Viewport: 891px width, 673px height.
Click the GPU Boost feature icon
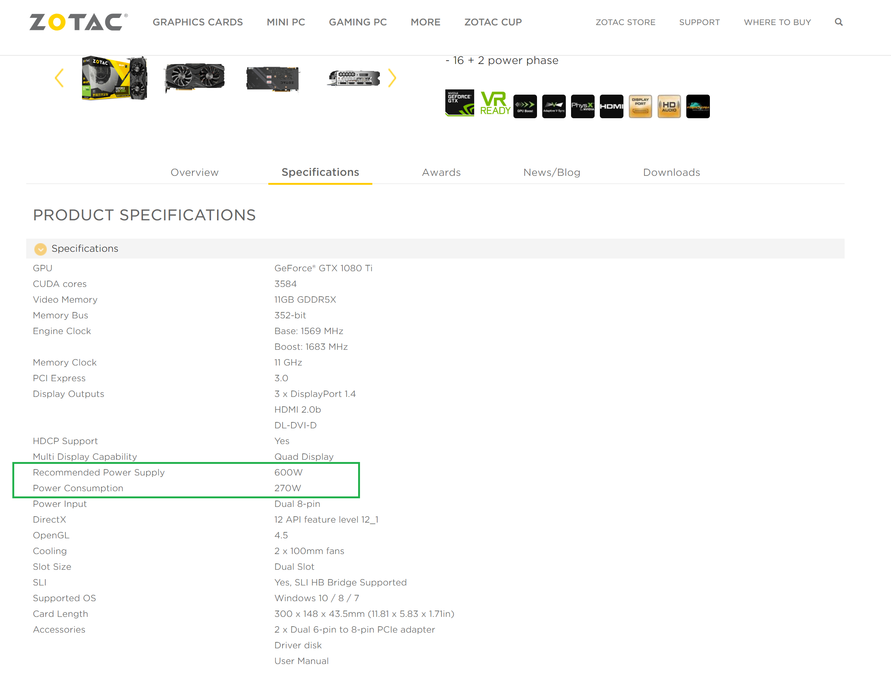pos(525,106)
